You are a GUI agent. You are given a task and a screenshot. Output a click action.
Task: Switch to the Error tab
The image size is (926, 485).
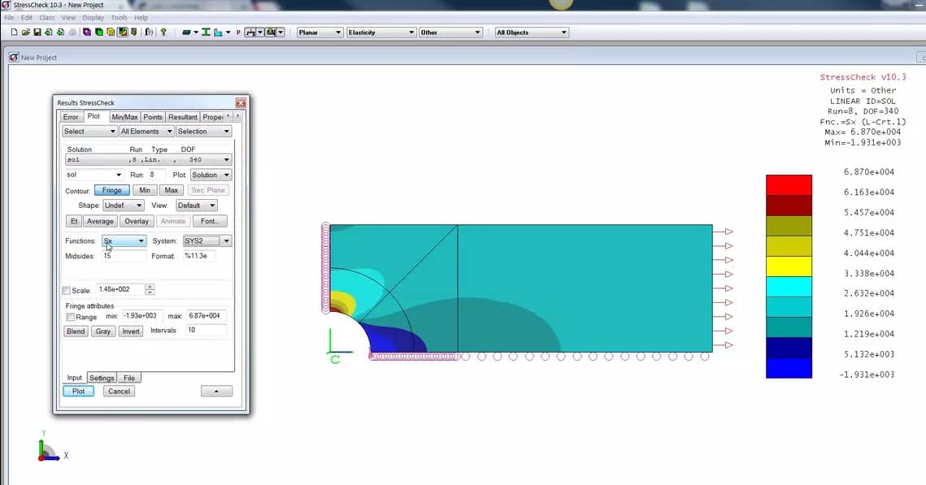(71, 117)
